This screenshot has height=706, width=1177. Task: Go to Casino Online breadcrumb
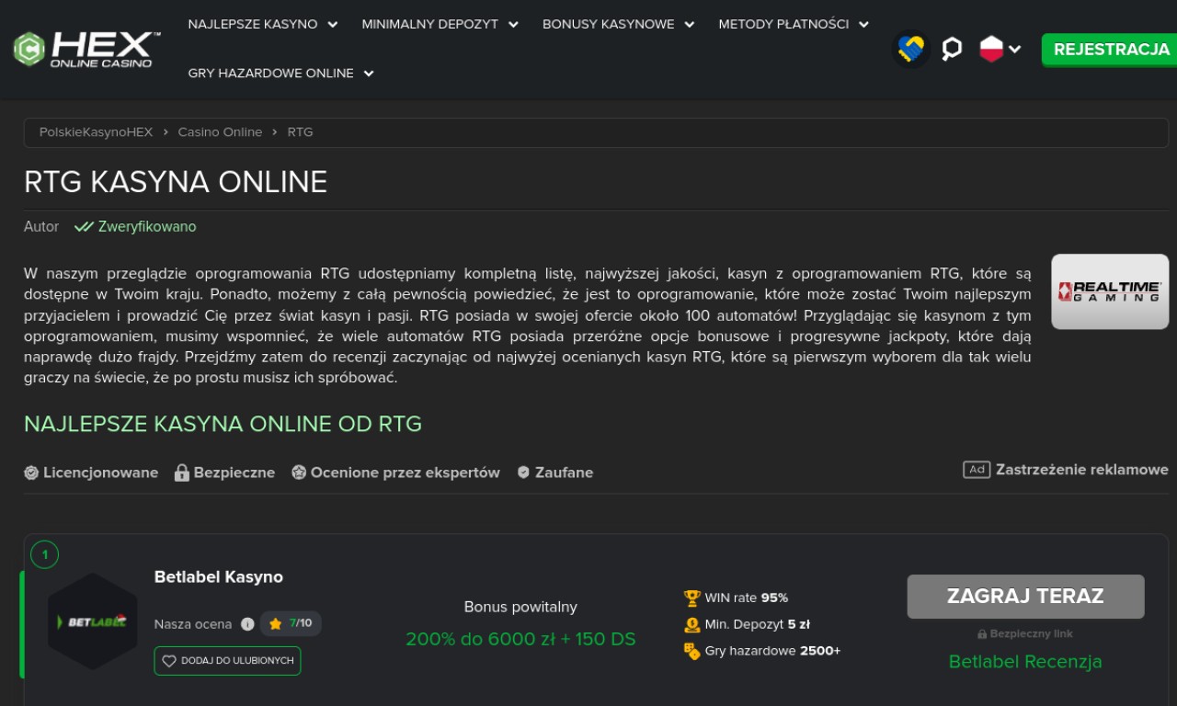220,132
